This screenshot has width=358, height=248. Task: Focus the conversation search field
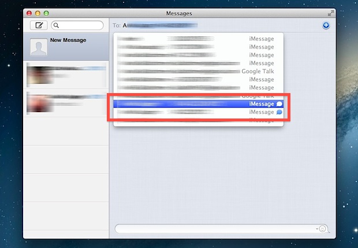click(x=77, y=25)
